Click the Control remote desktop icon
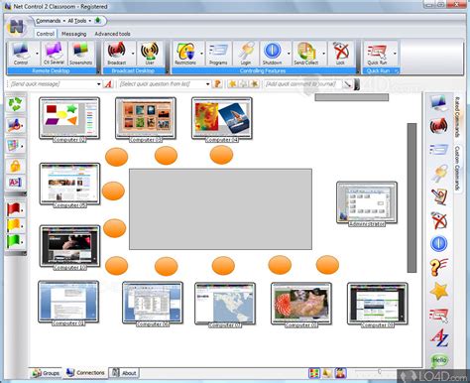This screenshot has width=470, height=383. click(x=21, y=54)
